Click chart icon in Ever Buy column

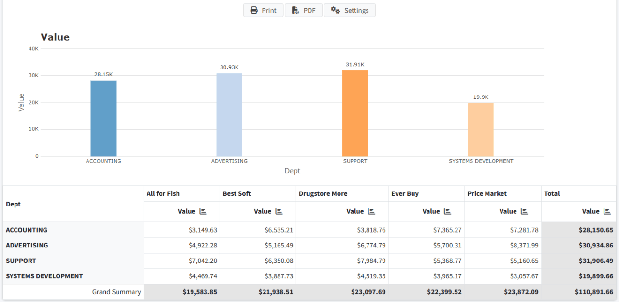447,211
